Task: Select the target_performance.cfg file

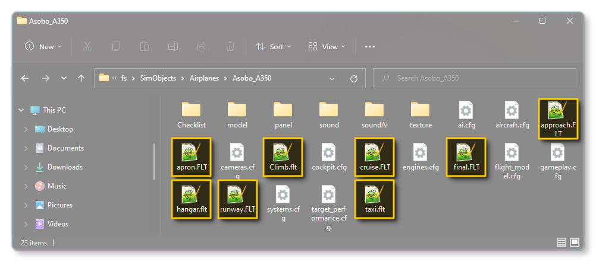Action: coord(329,207)
